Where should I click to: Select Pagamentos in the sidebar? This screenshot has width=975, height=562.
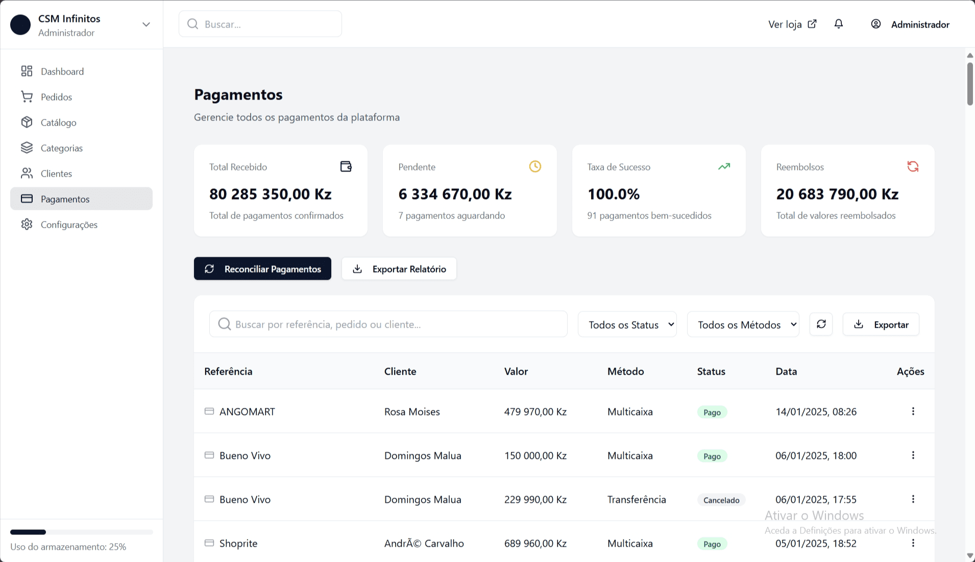tap(81, 199)
